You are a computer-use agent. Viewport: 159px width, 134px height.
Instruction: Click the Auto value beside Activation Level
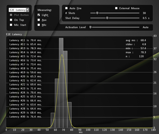145,27
